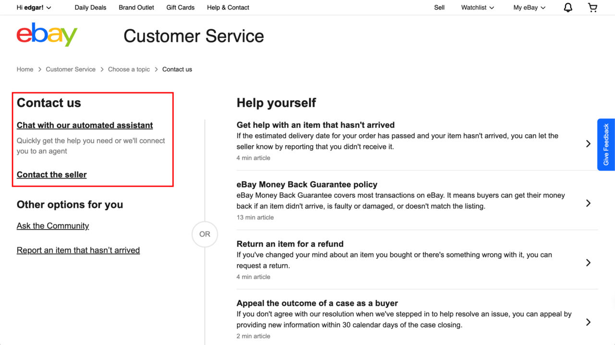Expand the My eBay dropdown

(529, 7)
